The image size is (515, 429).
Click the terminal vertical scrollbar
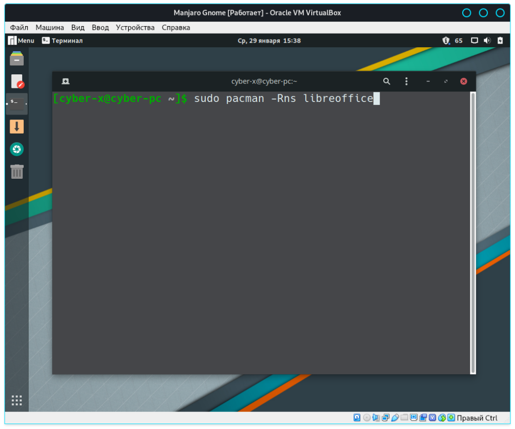pyautogui.click(x=473, y=233)
